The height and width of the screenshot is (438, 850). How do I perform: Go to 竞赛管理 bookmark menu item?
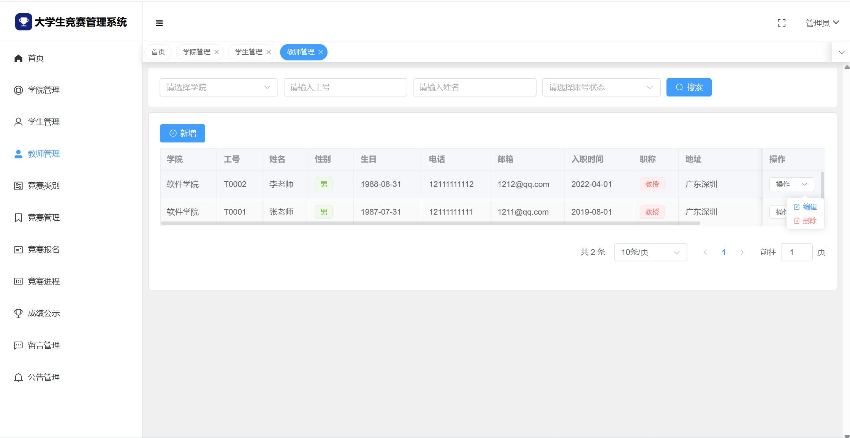[x=43, y=218]
